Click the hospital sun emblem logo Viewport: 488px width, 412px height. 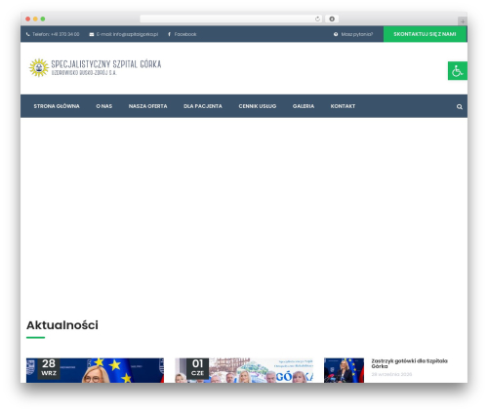pyautogui.click(x=39, y=67)
